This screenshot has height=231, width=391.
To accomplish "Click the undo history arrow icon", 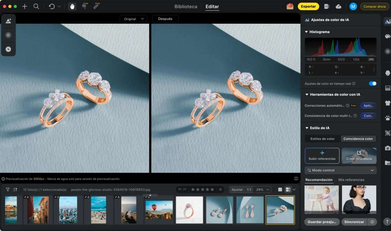I will click(x=52, y=7).
